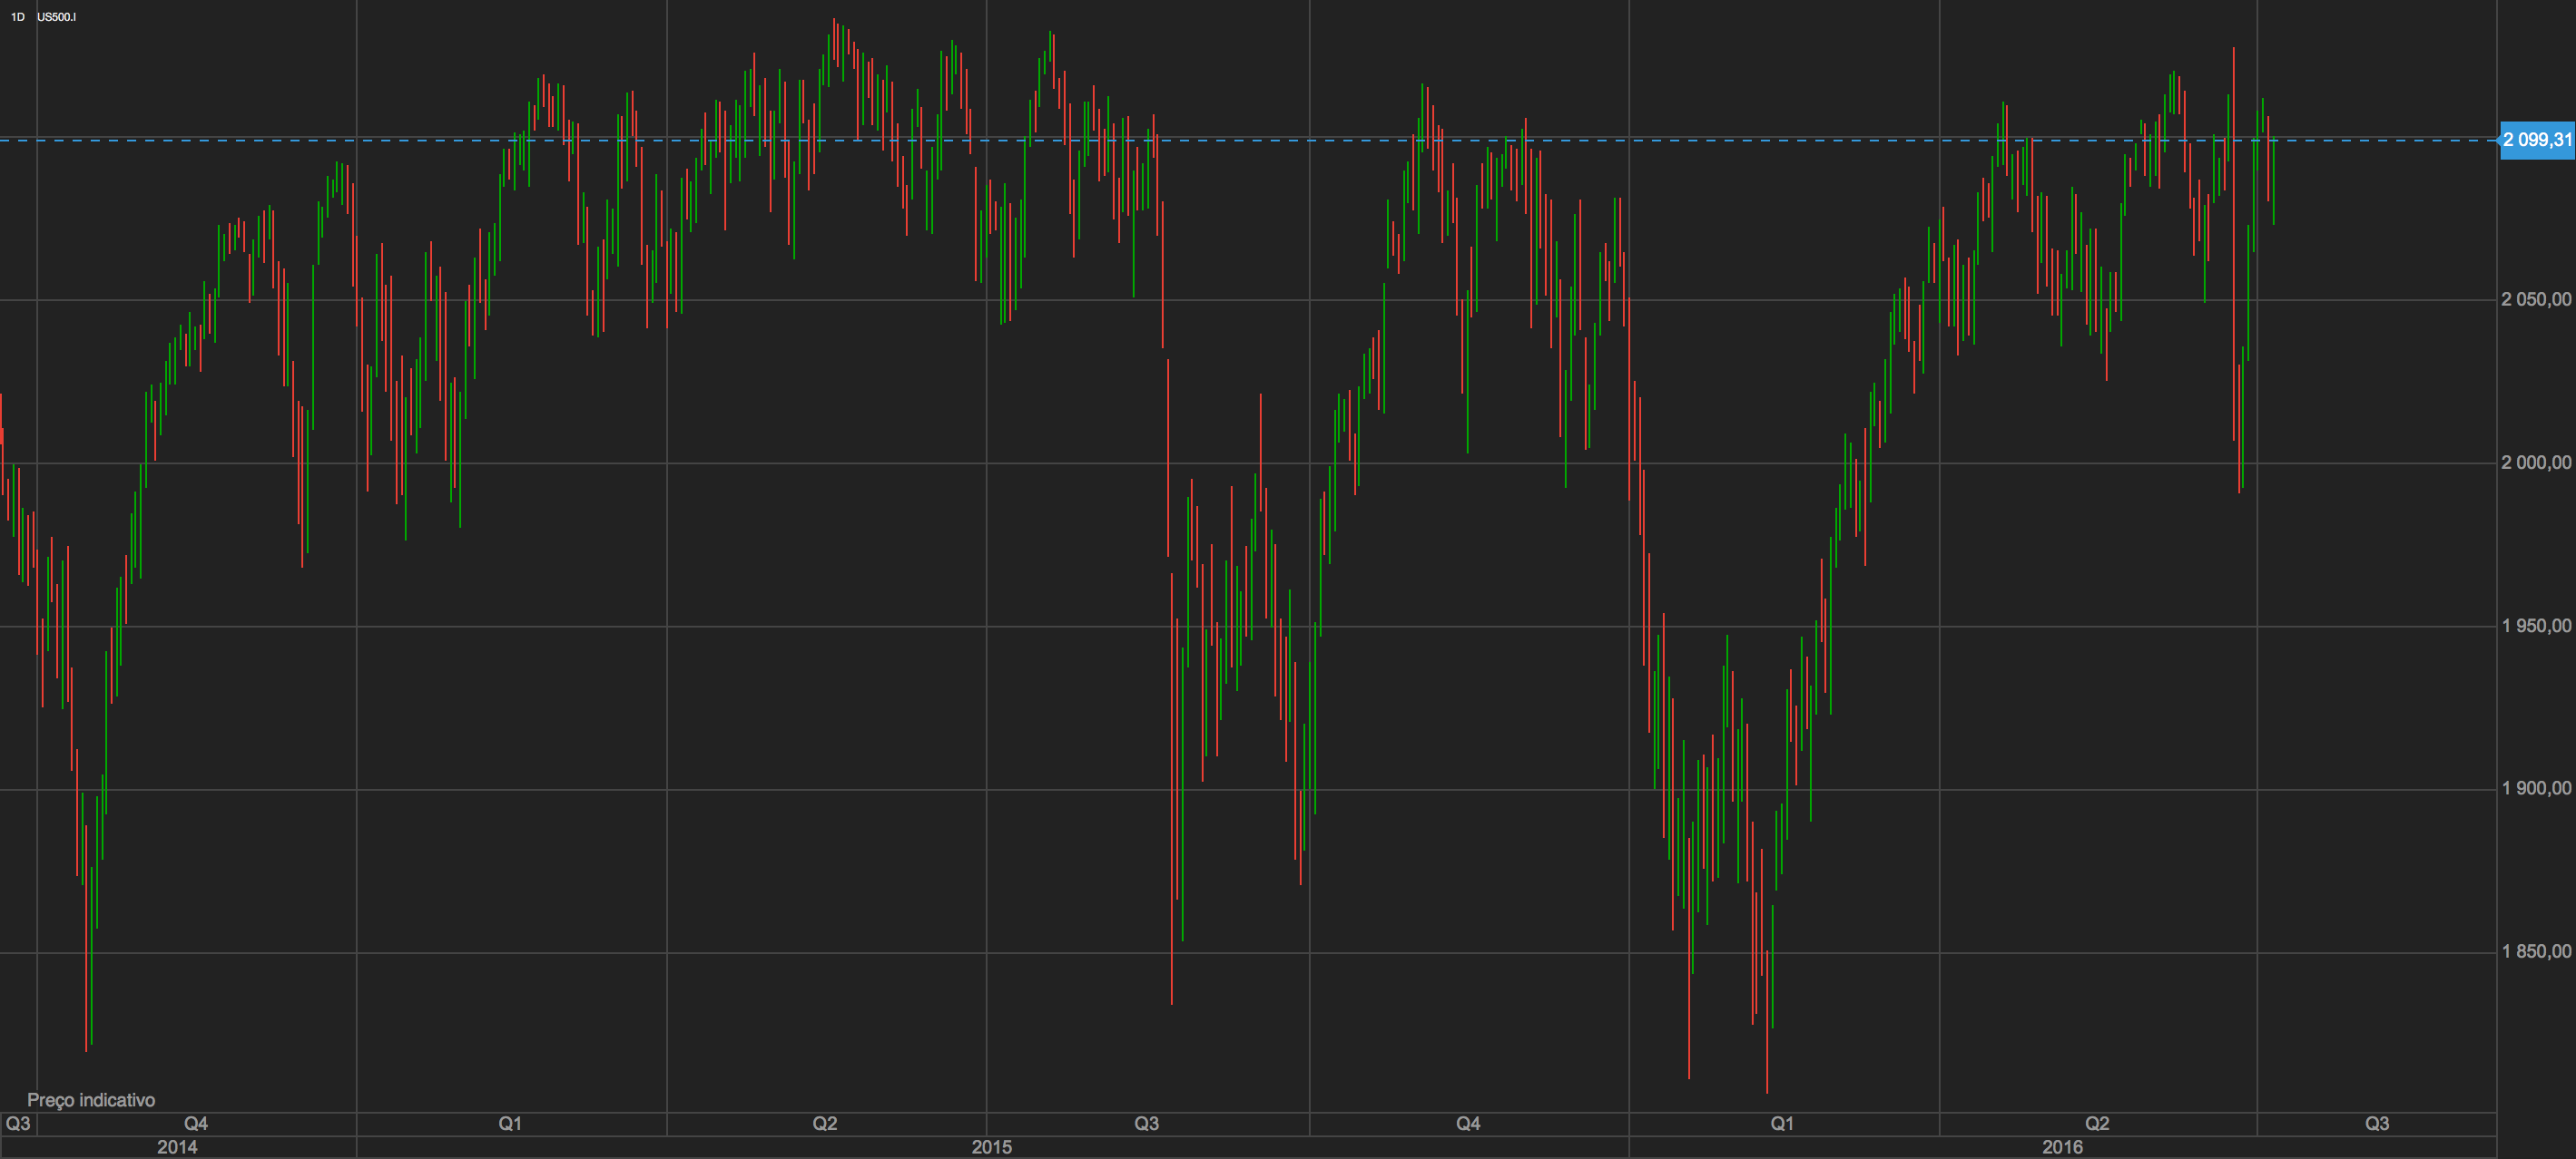This screenshot has height=1159, width=2576.
Task: Select the Q1 label of 2015
Action: click(x=510, y=1124)
